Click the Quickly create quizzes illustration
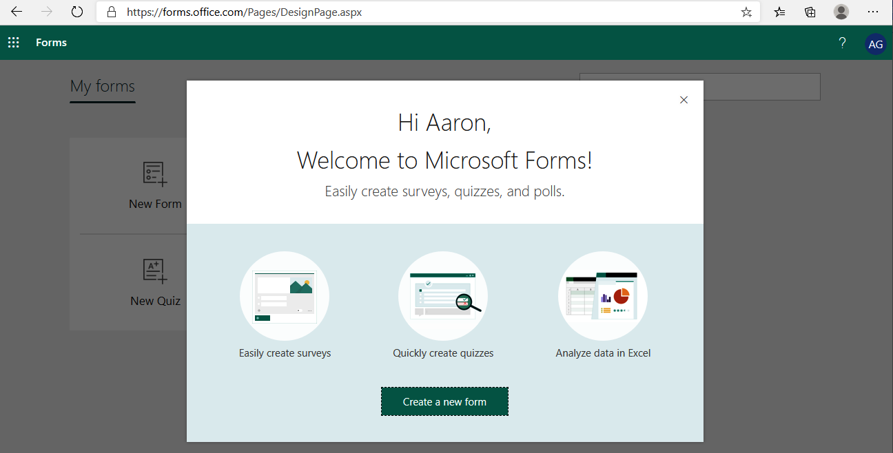The image size is (893, 453). click(x=443, y=296)
